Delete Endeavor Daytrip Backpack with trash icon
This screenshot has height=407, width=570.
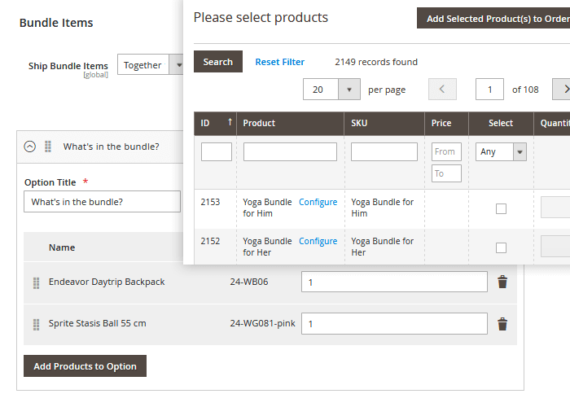pyautogui.click(x=502, y=282)
